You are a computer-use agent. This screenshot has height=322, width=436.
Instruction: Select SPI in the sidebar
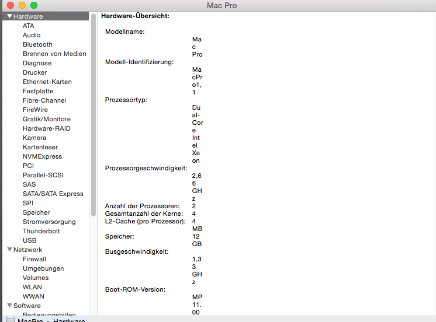coord(28,203)
